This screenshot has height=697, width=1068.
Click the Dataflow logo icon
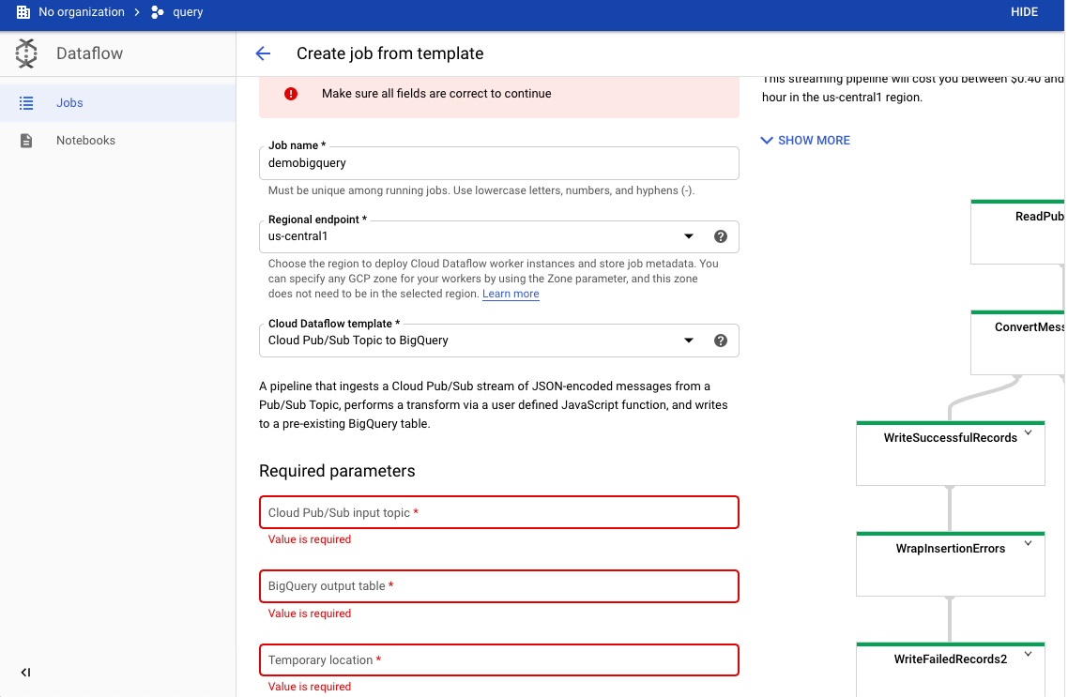26,53
